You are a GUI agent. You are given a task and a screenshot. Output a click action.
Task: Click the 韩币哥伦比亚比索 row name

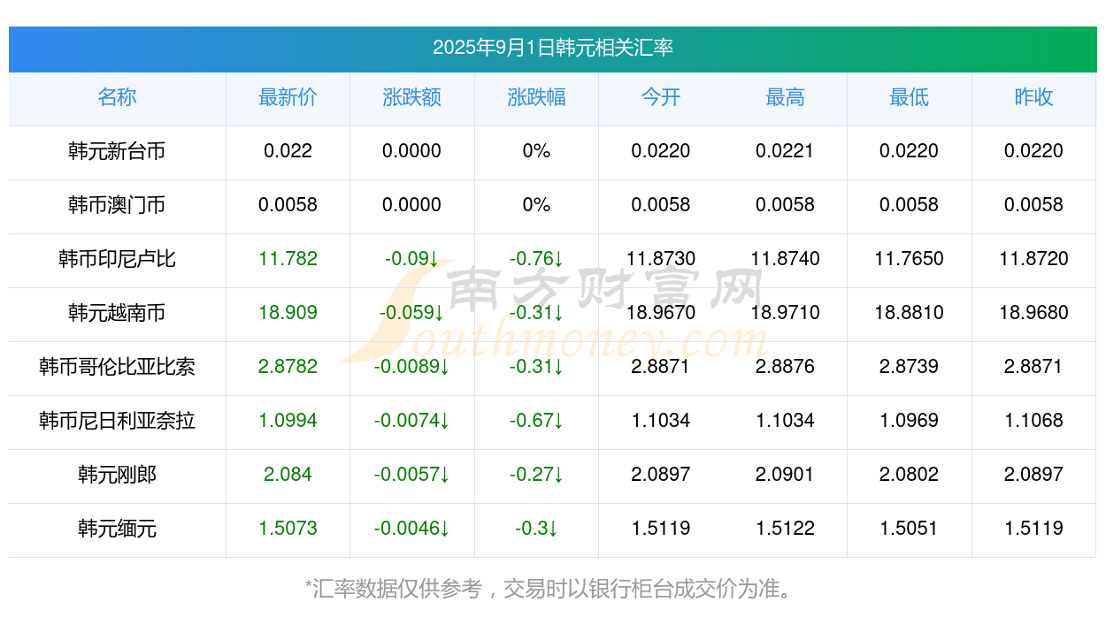point(117,367)
